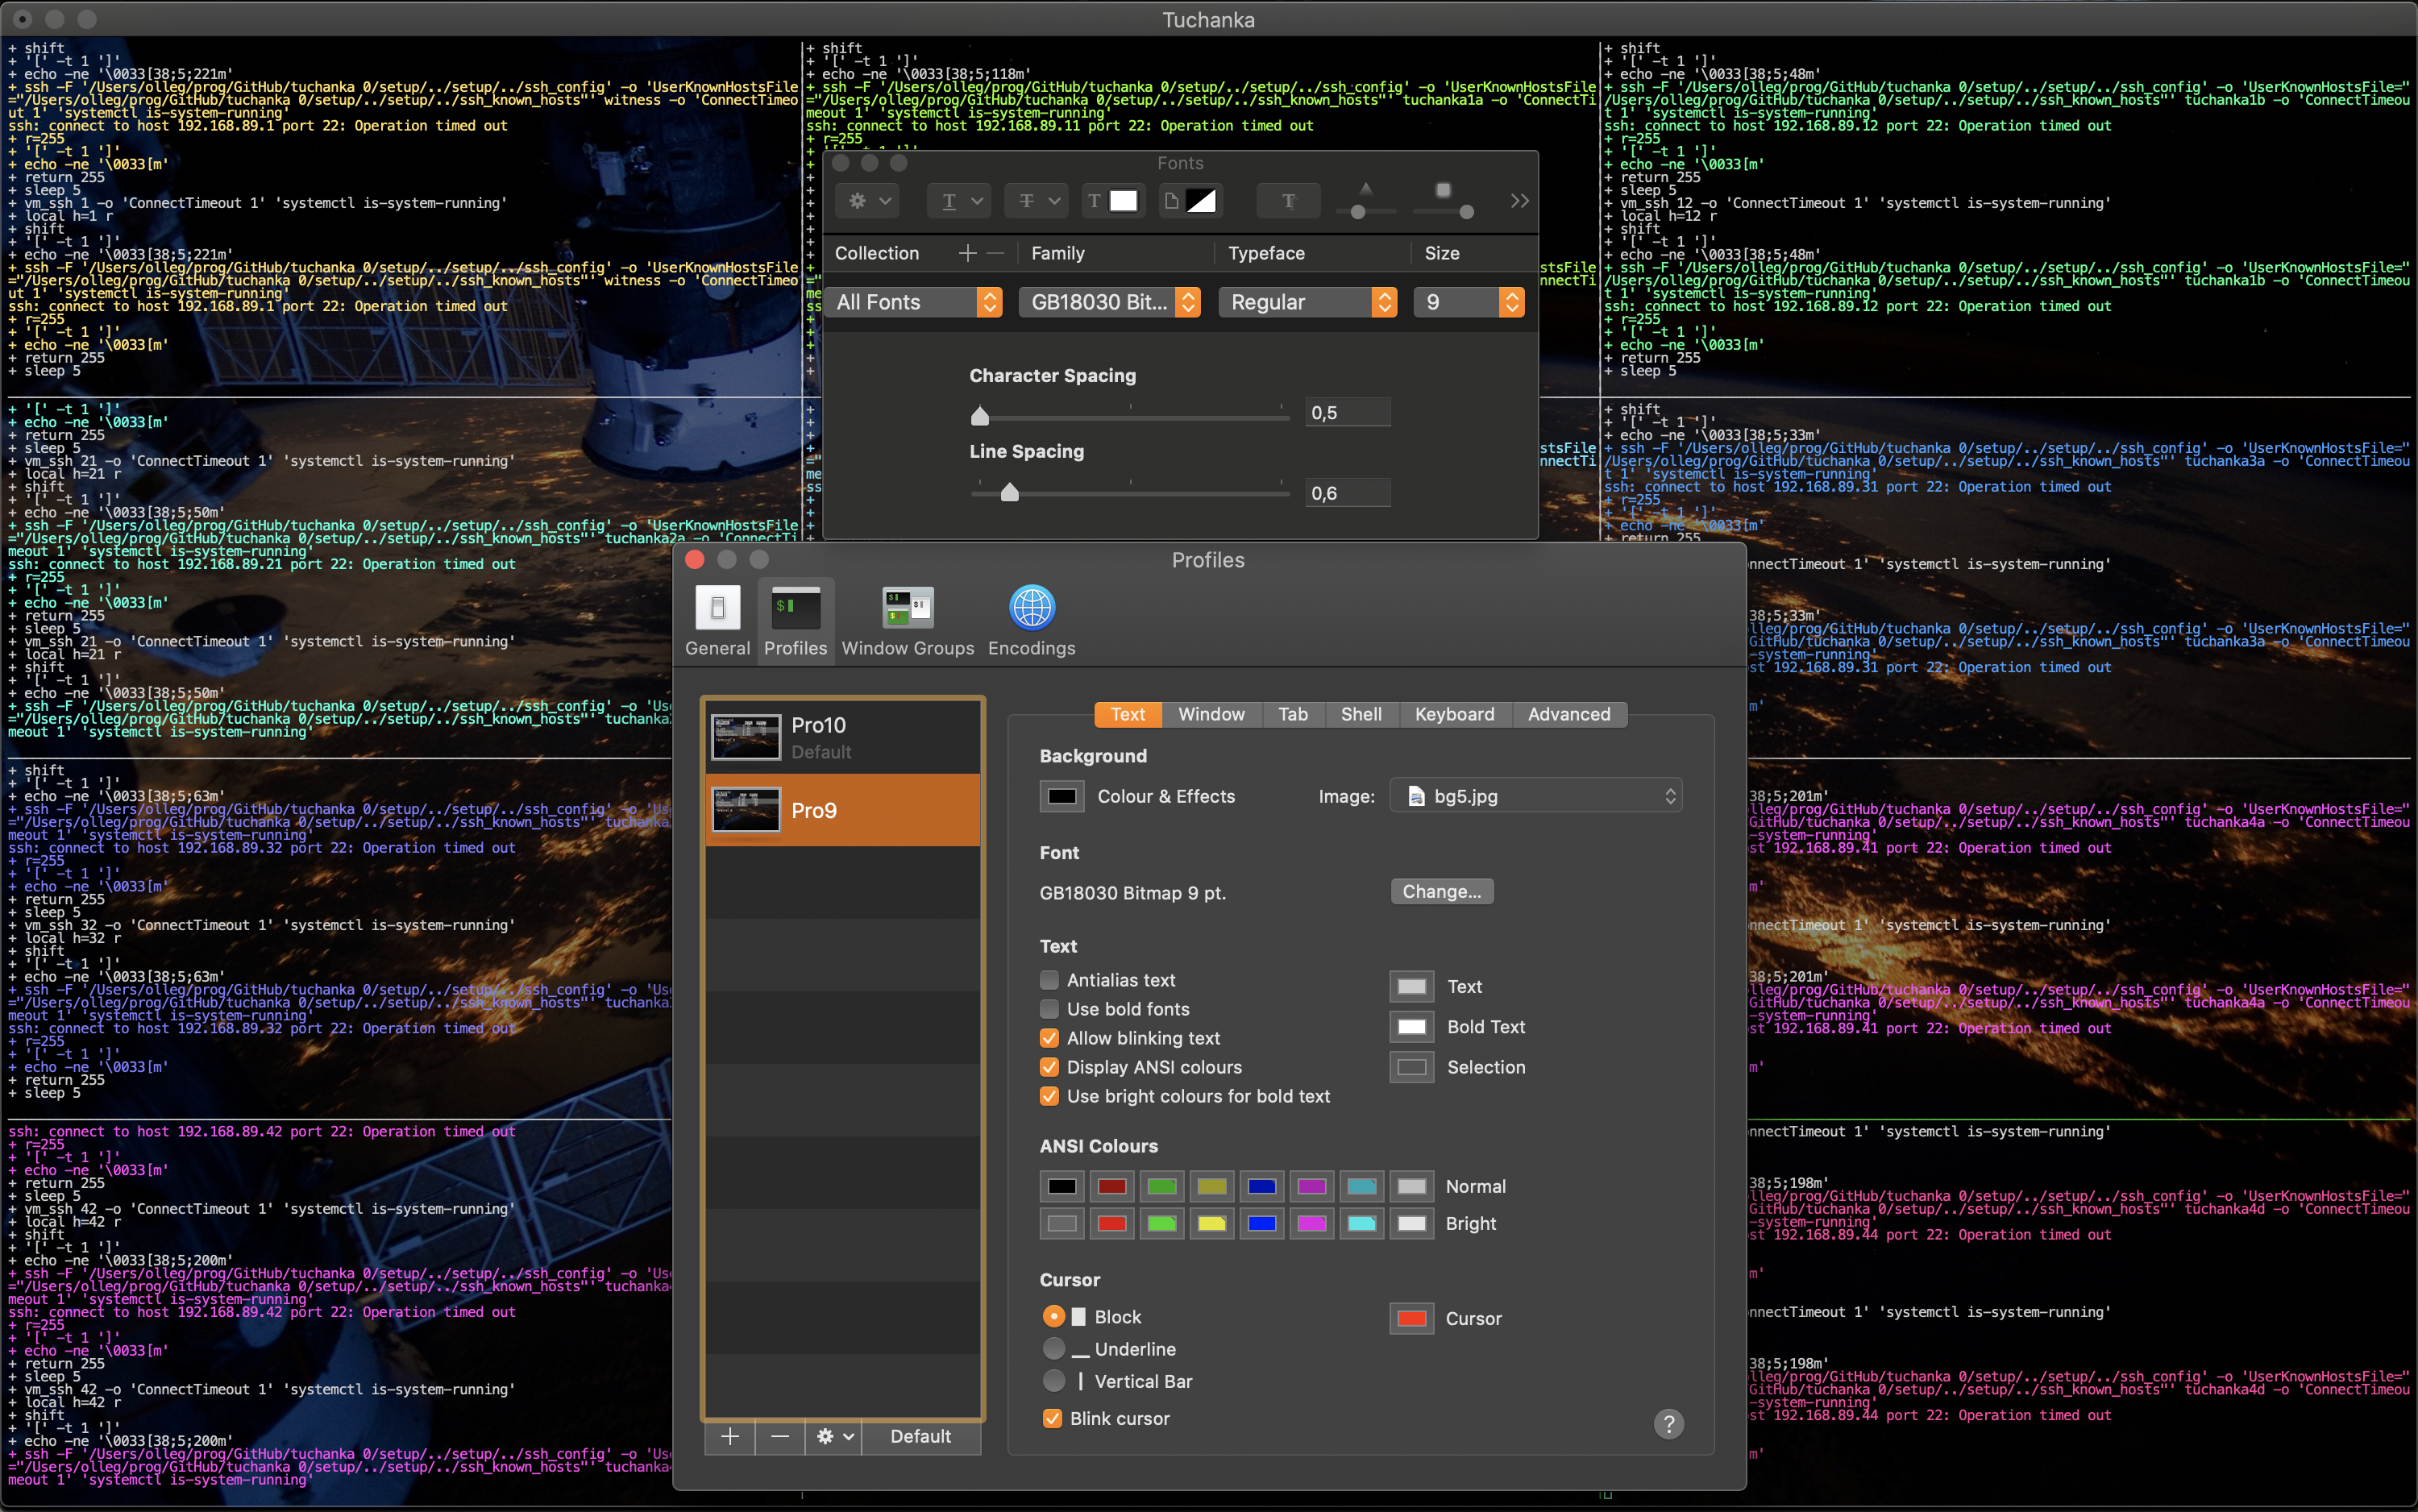Open the Terminal help question mark

(1668, 1423)
